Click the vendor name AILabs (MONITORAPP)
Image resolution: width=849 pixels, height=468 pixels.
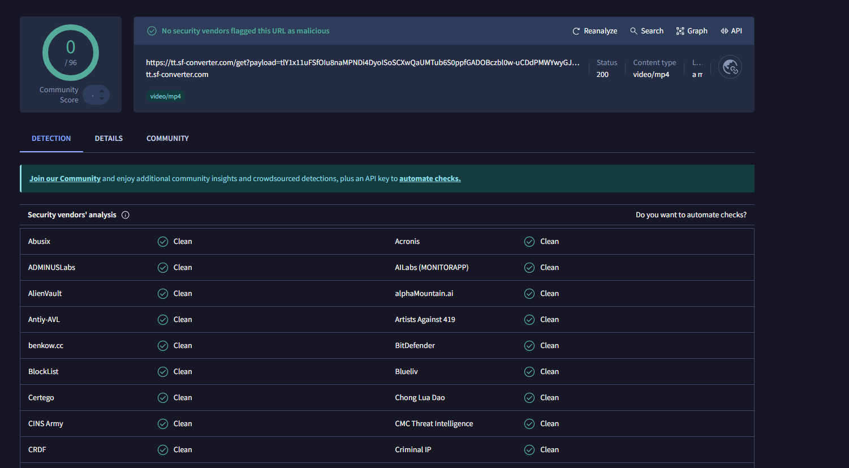(x=432, y=268)
